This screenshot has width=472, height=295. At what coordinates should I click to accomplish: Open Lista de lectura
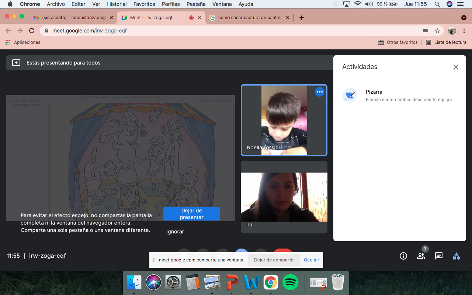tap(446, 42)
